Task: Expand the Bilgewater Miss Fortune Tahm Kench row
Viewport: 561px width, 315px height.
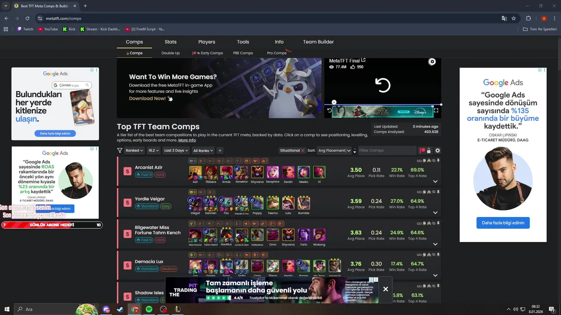Action: [x=435, y=244]
